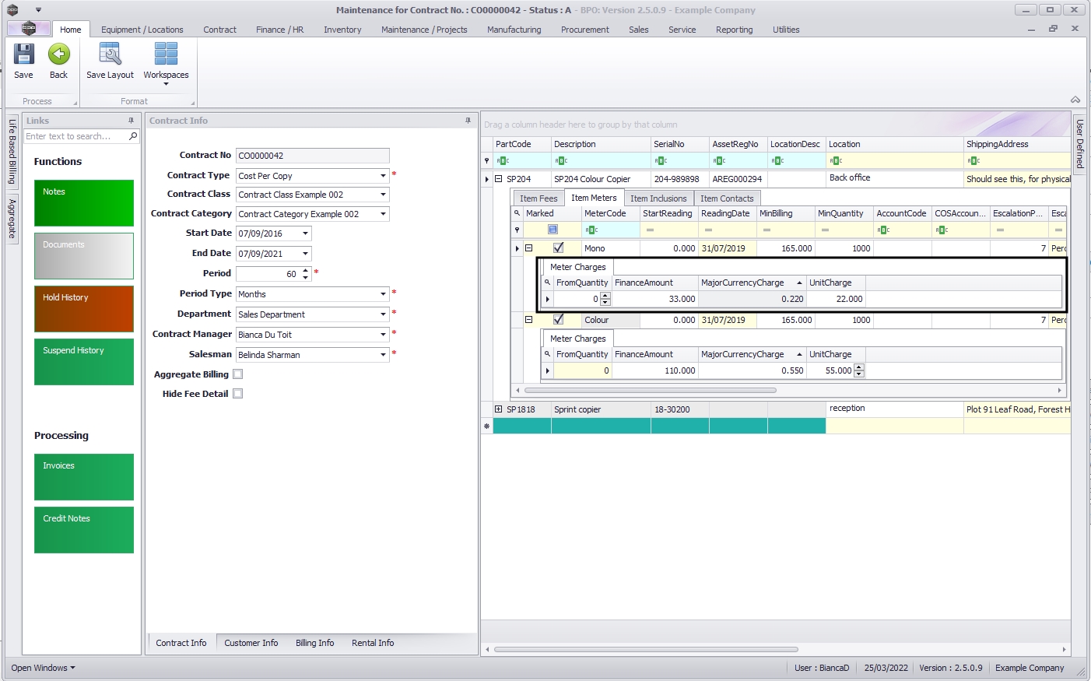Click the Save icon in ribbon
This screenshot has height=681, width=1091.
tap(23, 54)
